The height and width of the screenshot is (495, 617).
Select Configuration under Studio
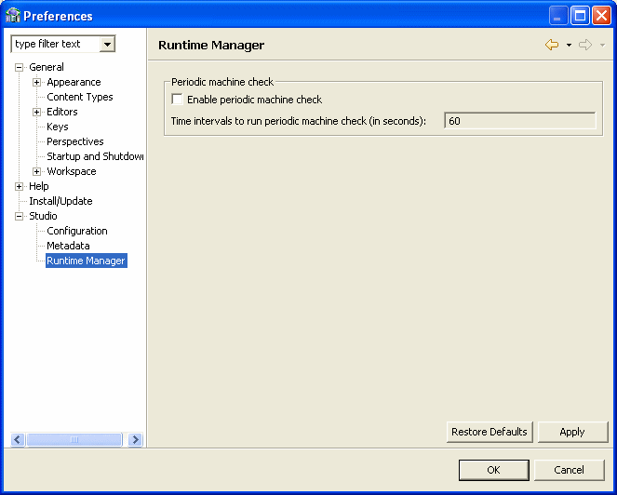[x=77, y=231]
